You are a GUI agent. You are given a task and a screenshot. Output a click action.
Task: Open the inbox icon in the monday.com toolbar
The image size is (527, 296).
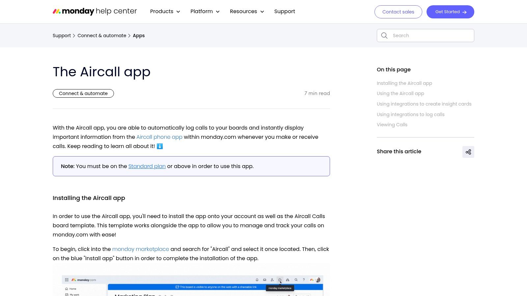(x=264, y=280)
